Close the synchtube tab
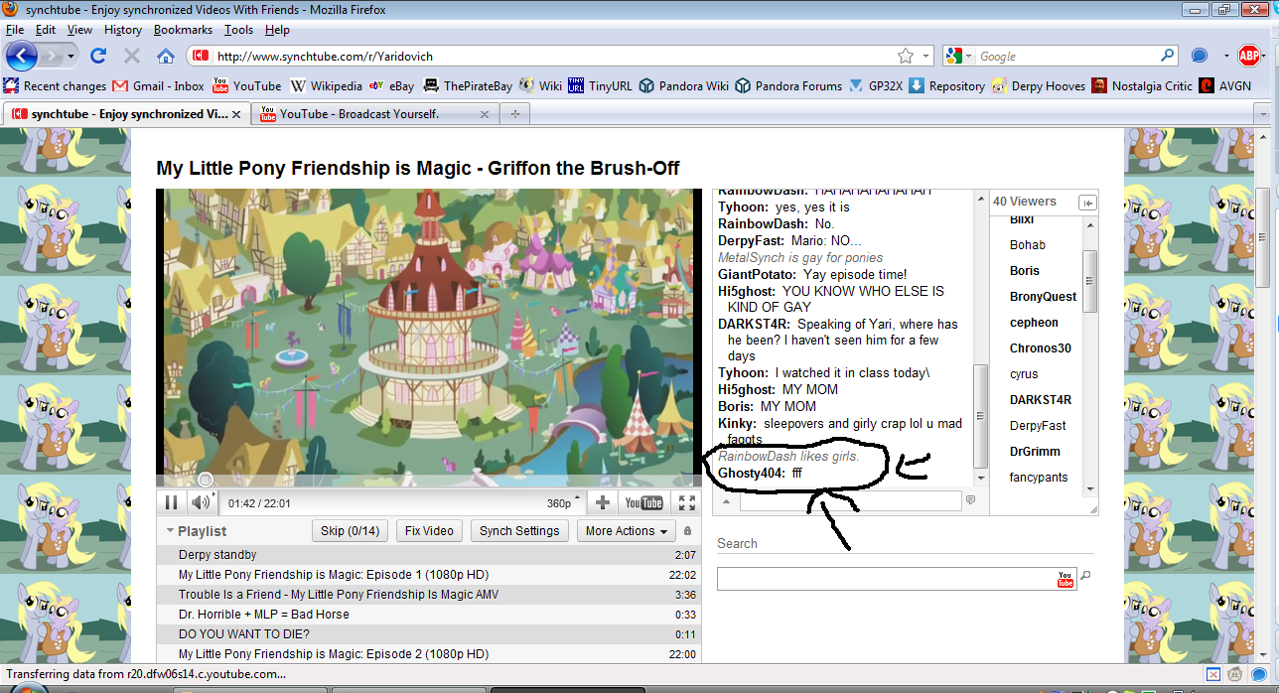Image resolution: width=1279 pixels, height=693 pixels. [238, 114]
